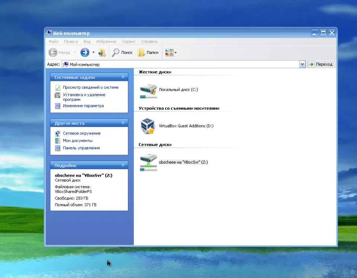
Task: Maximize the Мой компьютер window
Action: click(x=323, y=33)
